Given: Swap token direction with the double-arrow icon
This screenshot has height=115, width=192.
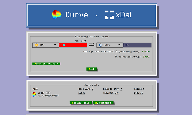Looking at the screenshot, I should click(x=92, y=45).
